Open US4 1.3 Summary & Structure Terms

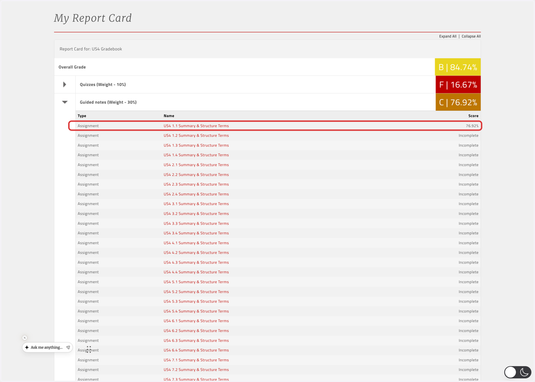196,145
